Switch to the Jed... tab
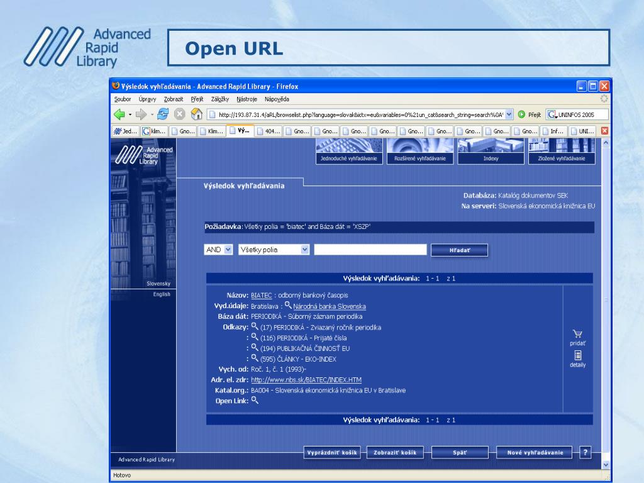This screenshot has height=483, width=644. coord(125,131)
